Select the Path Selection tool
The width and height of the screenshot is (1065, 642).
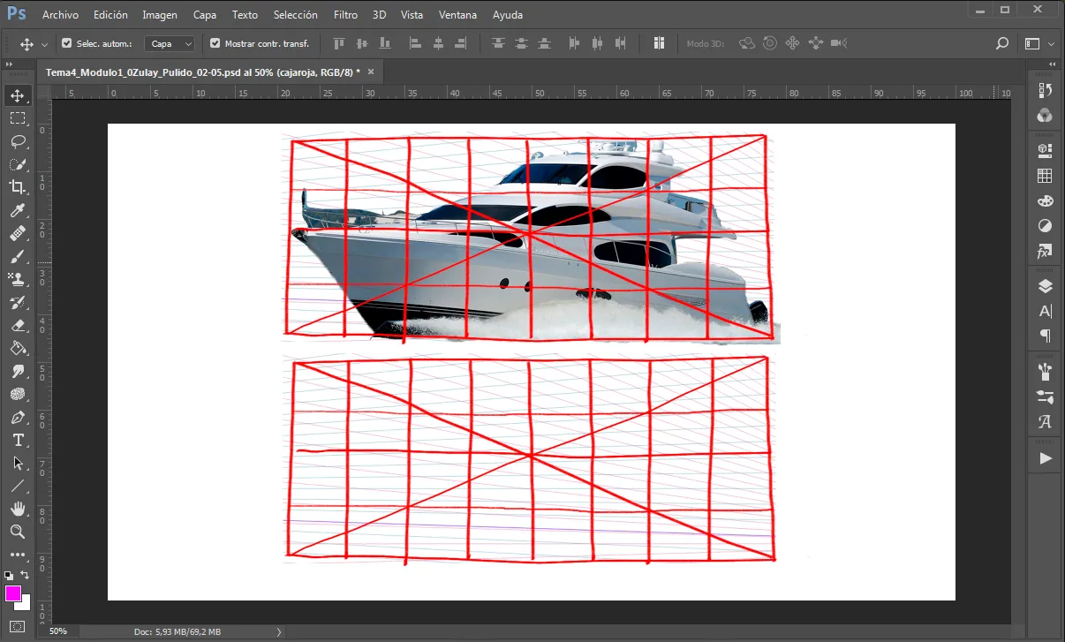(18, 463)
